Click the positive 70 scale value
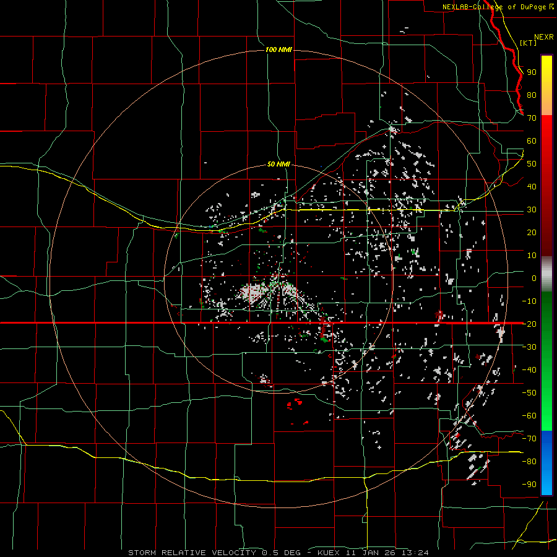 click(532, 118)
